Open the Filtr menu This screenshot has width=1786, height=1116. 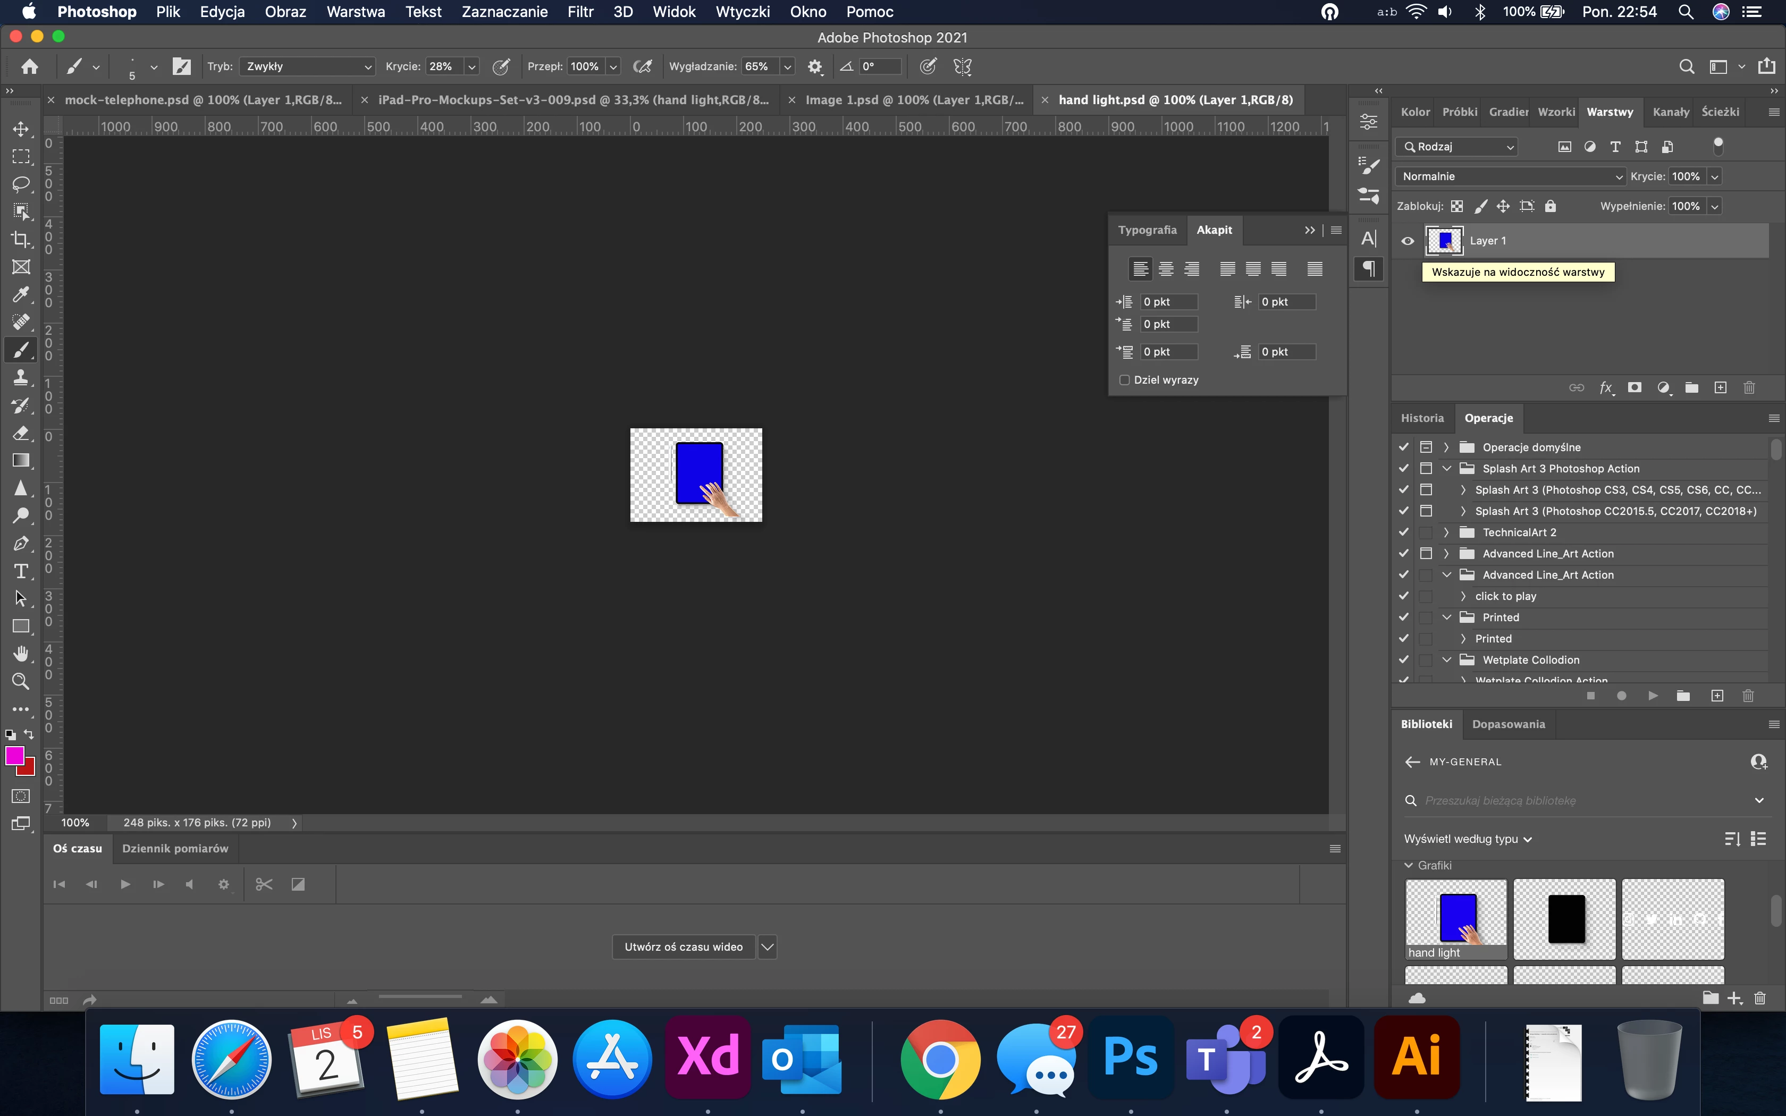580,12
